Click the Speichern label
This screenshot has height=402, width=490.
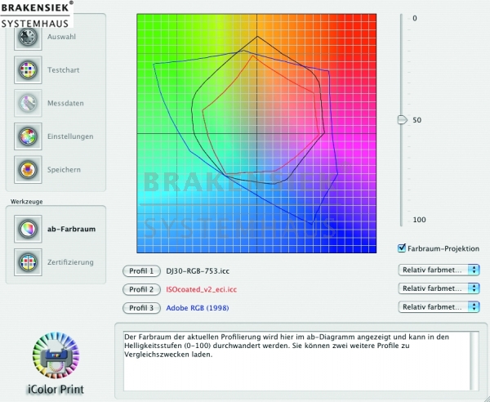pos(64,170)
